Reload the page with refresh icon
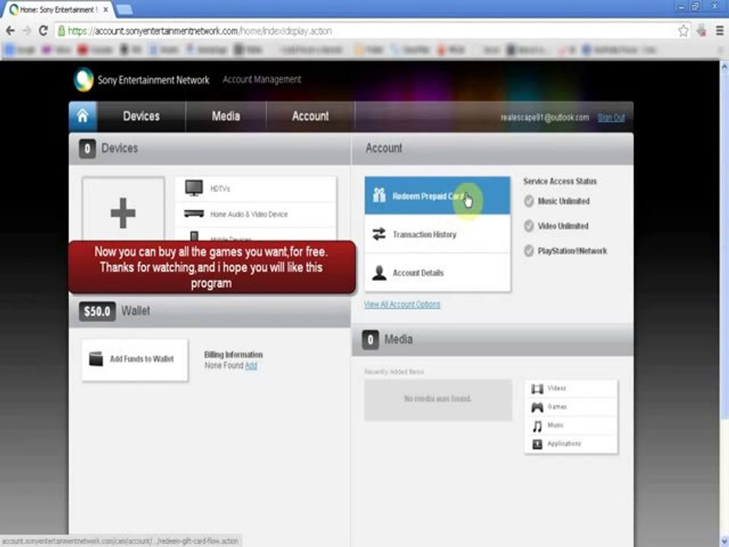 point(43,30)
